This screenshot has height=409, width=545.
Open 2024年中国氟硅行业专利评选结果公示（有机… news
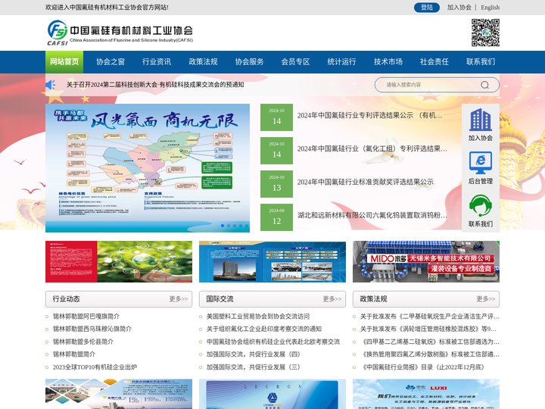pos(370,115)
